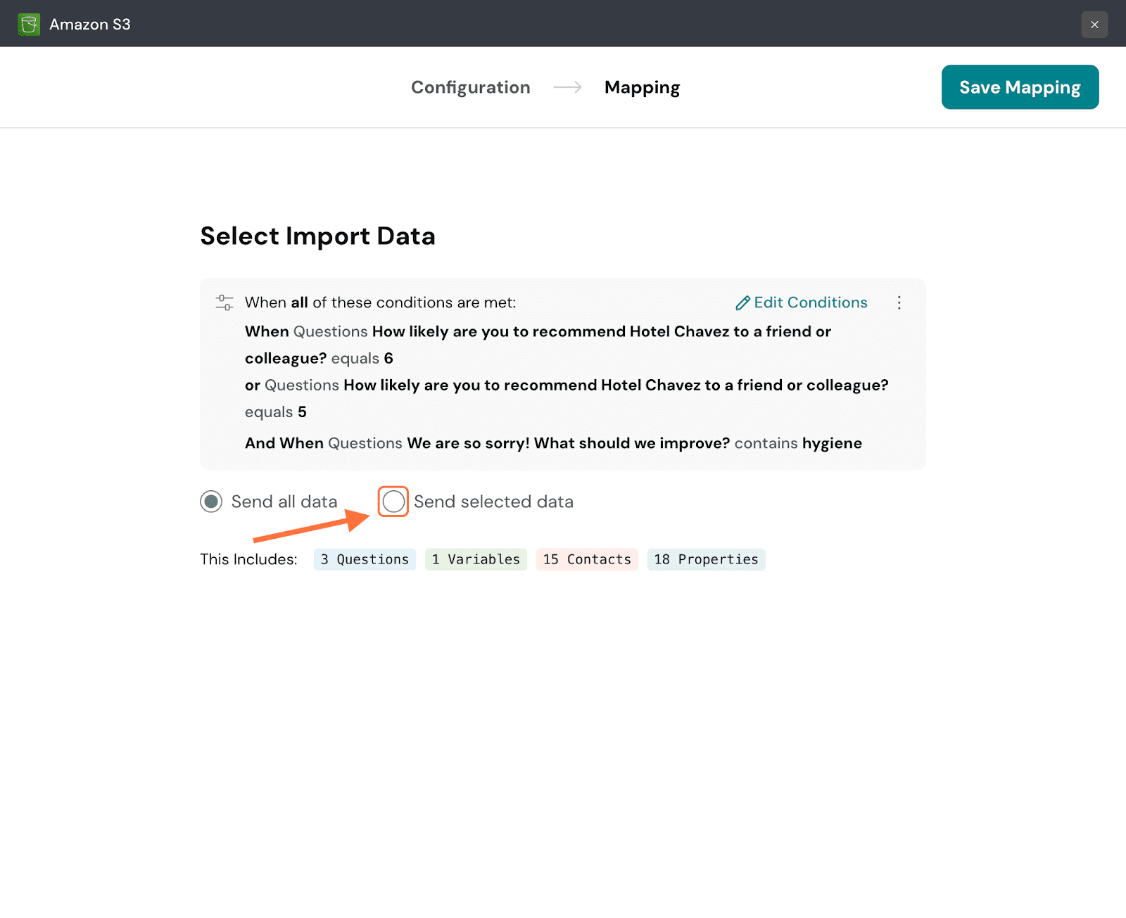Click the 'equals 5' condition value

coord(276,412)
